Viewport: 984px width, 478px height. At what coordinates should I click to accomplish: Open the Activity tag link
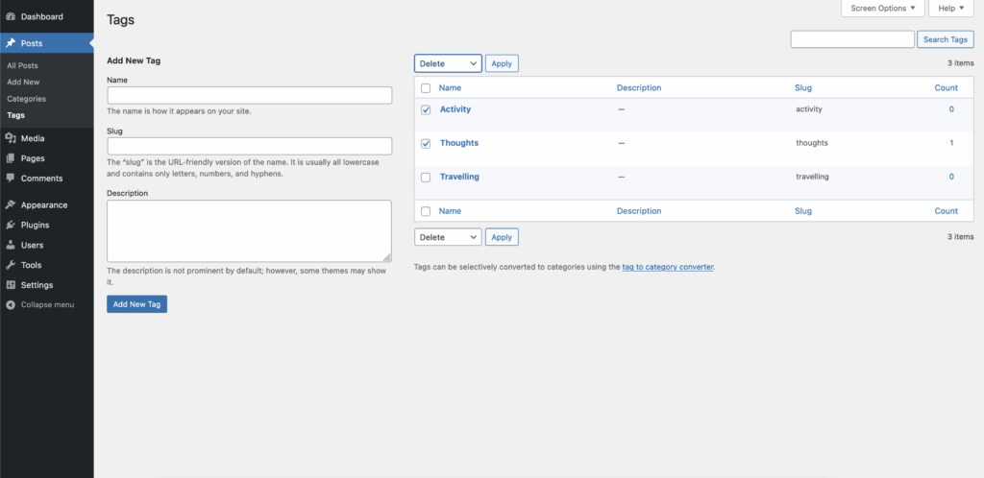(455, 109)
